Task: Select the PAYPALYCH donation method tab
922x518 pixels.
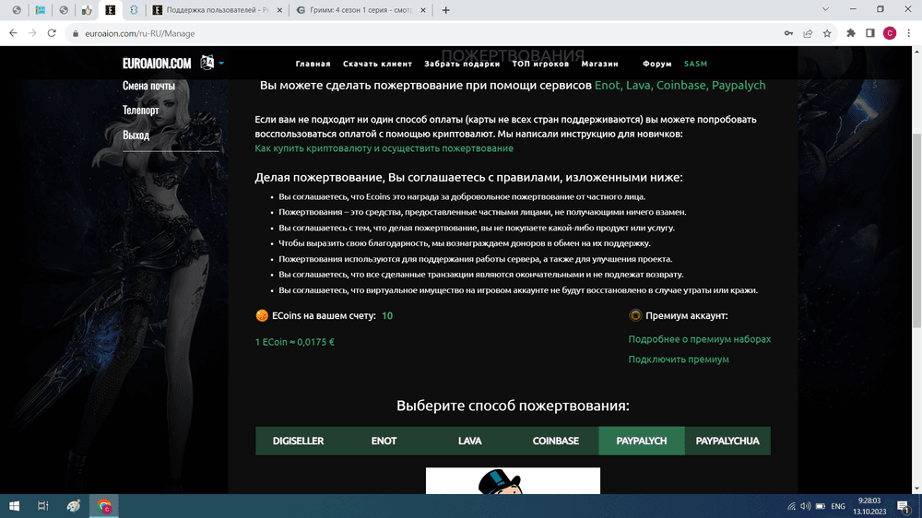Action: pos(642,441)
